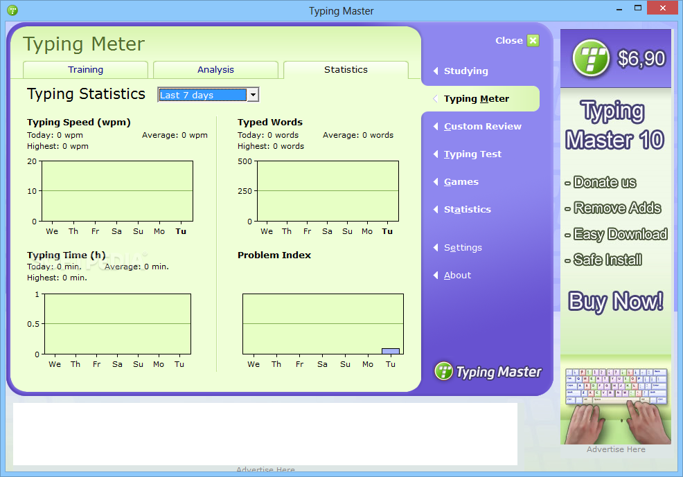Click the Average: 0 wpm text
This screenshot has width=683, height=477.
[175, 136]
